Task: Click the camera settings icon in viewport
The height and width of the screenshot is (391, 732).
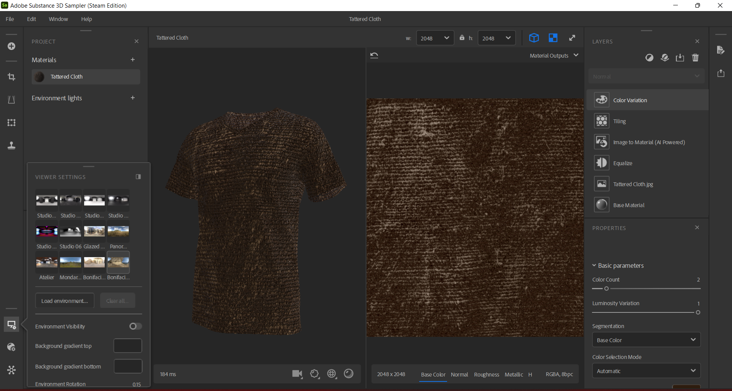Action: click(297, 374)
